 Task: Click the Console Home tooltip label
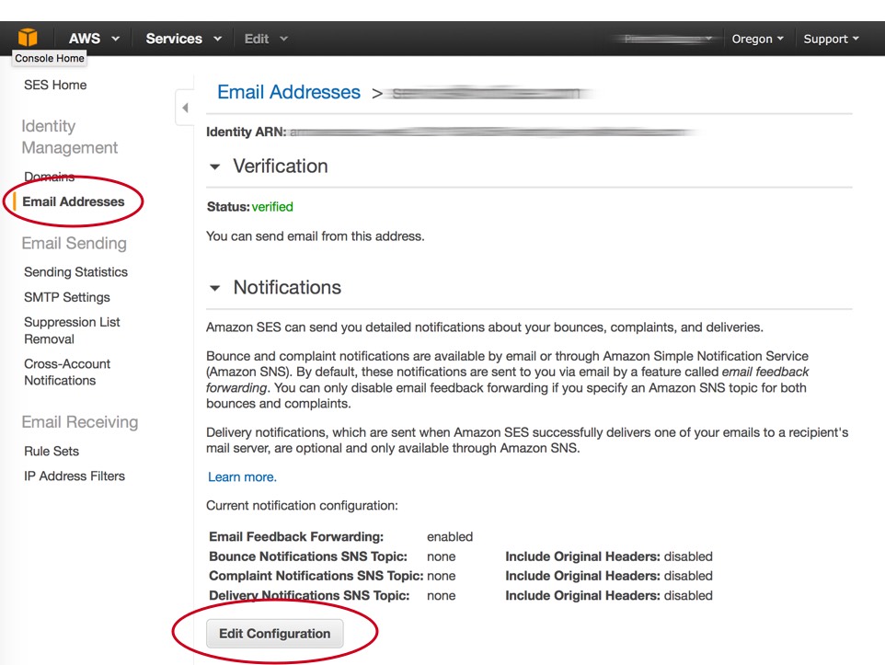[50, 58]
